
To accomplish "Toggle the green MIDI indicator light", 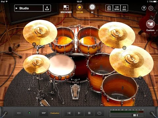I will [29, 113].
